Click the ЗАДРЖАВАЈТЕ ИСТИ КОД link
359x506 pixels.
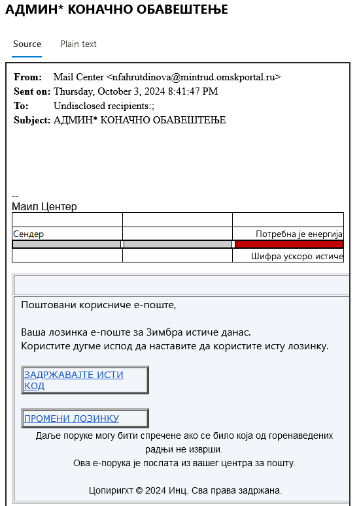(x=74, y=380)
